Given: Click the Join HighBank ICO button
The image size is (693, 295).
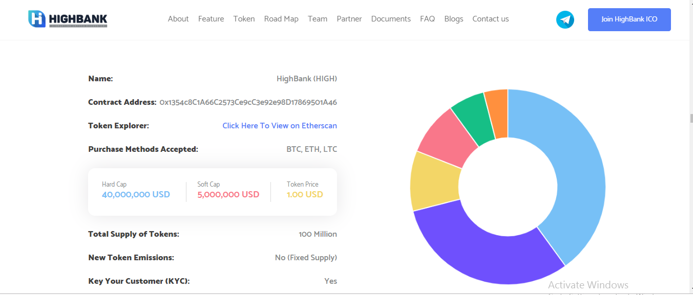Looking at the screenshot, I should point(629,19).
